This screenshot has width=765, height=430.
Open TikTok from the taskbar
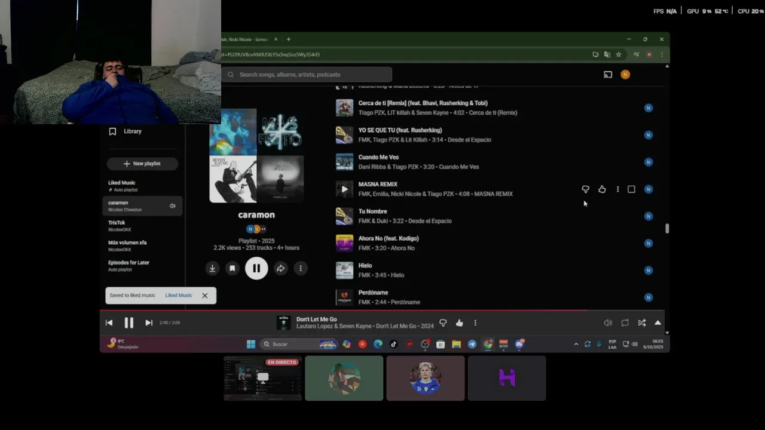point(393,344)
